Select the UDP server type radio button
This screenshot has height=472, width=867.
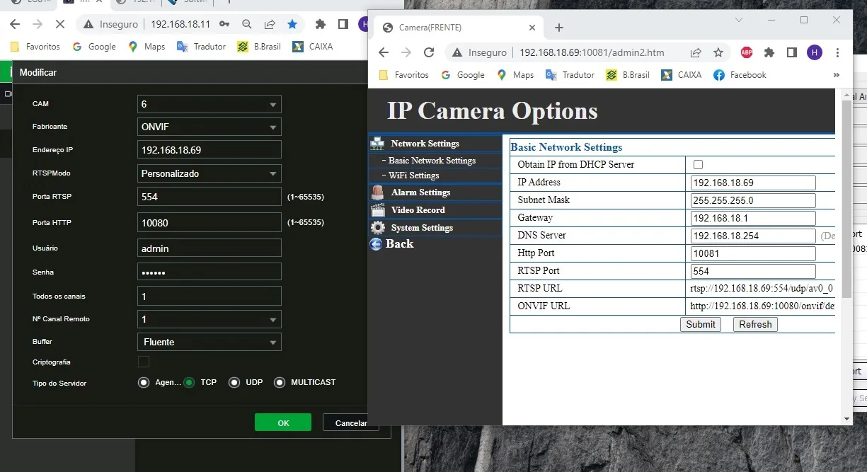[x=234, y=383]
